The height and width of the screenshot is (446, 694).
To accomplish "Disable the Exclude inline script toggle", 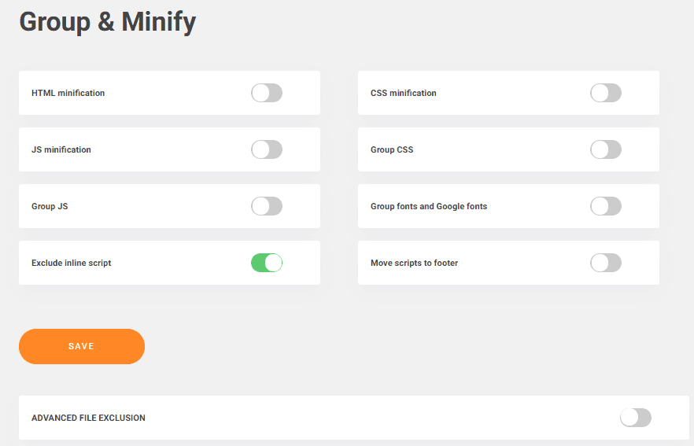I will point(266,263).
